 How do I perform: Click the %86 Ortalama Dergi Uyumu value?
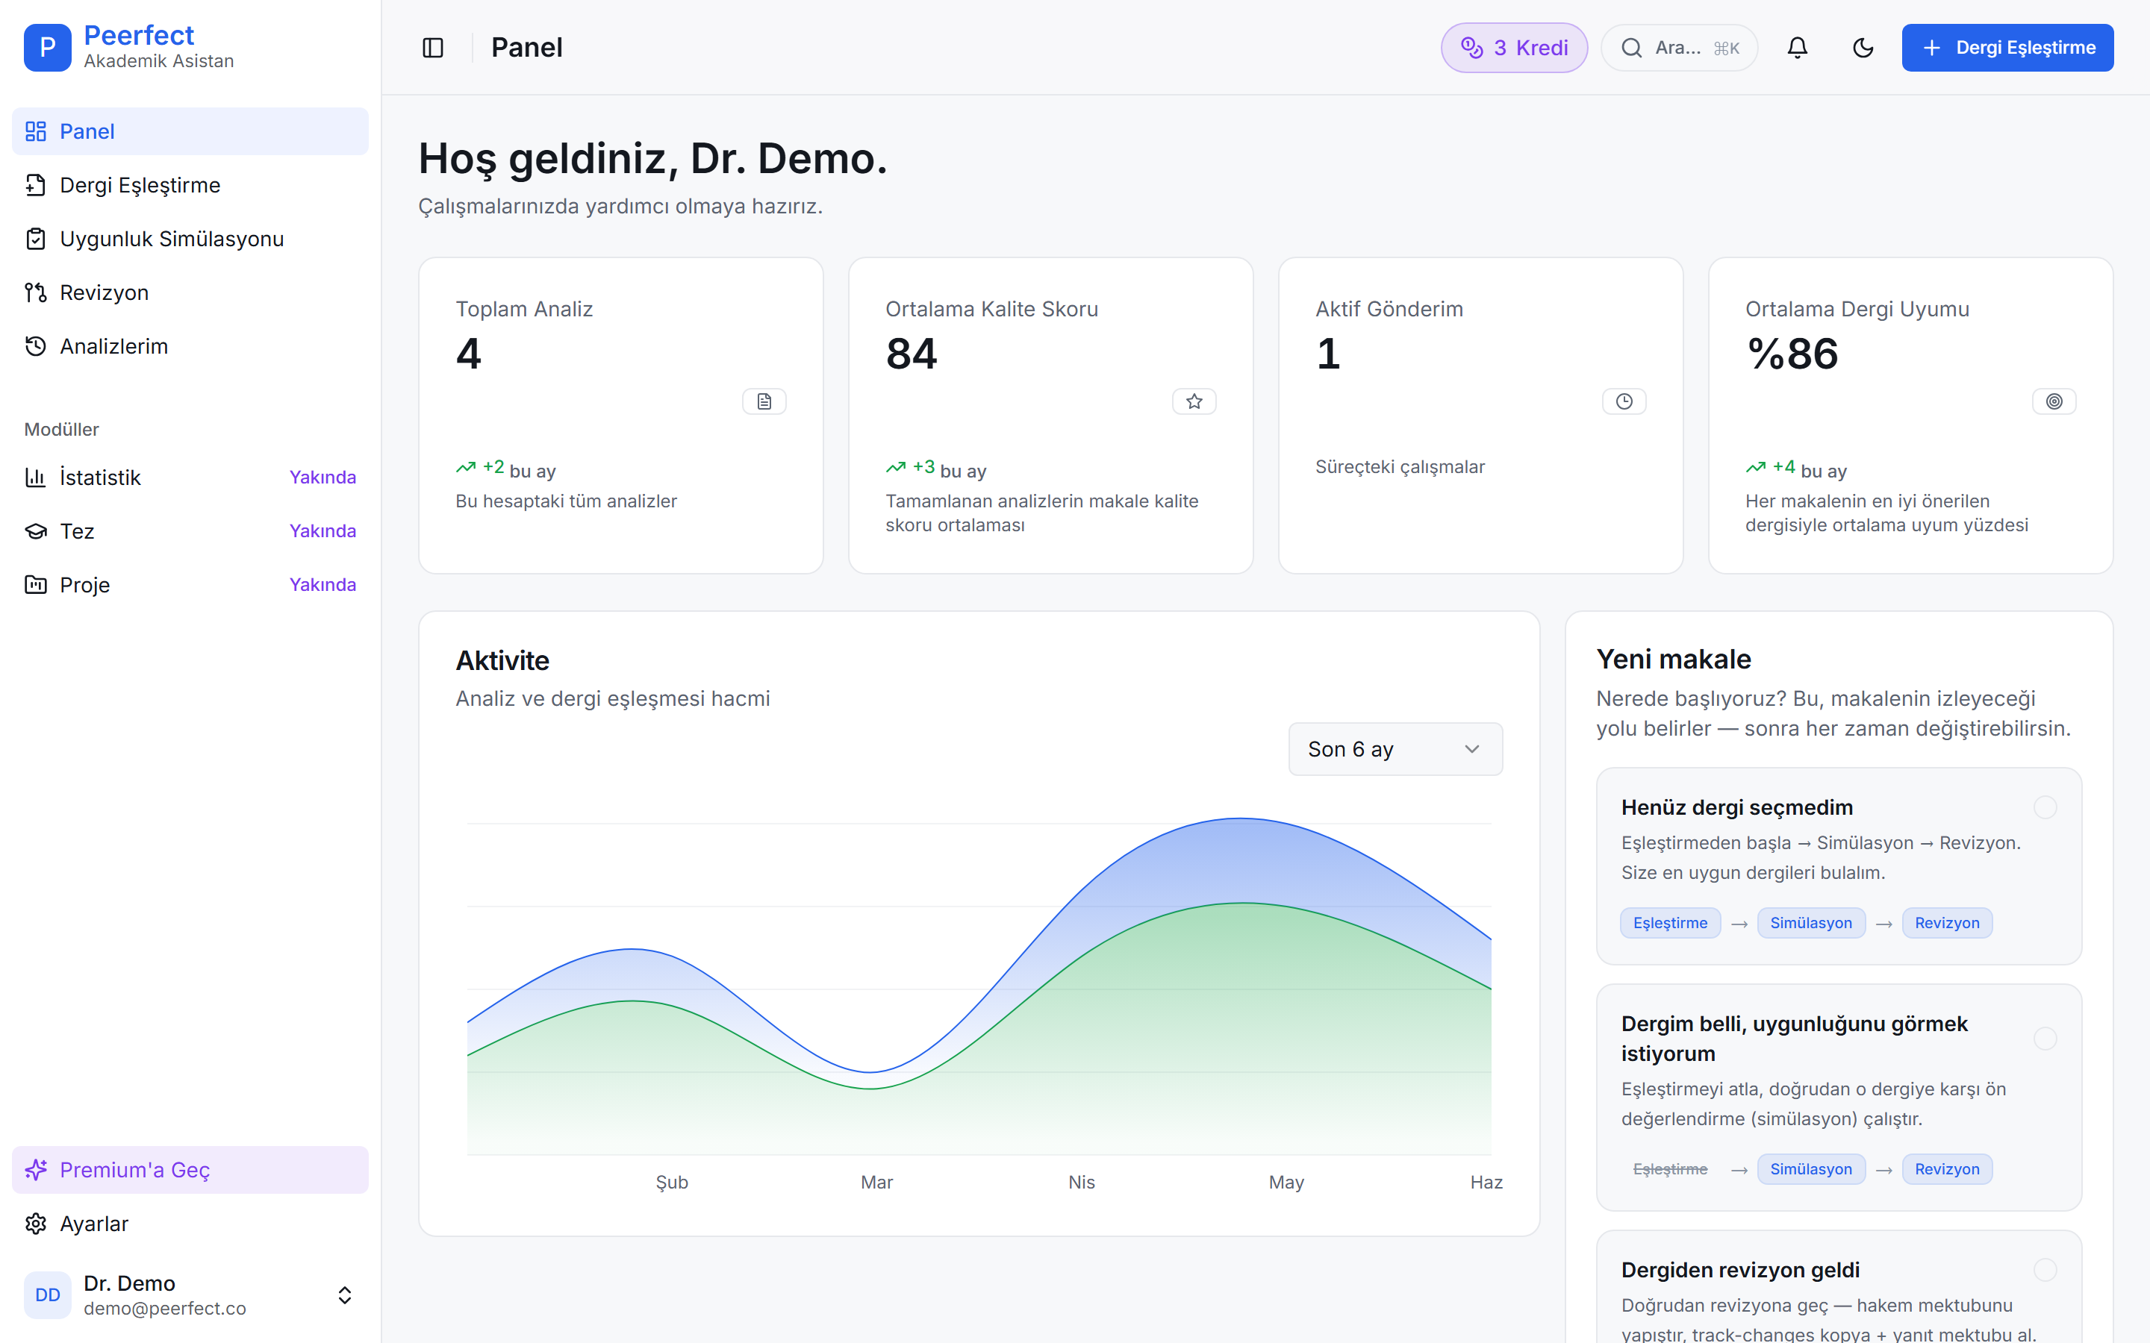1792,354
